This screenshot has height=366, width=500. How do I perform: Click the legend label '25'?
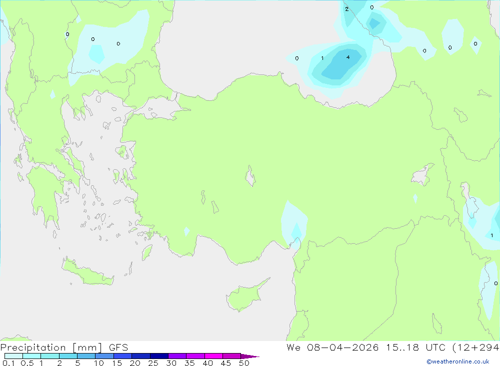click(153, 363)
